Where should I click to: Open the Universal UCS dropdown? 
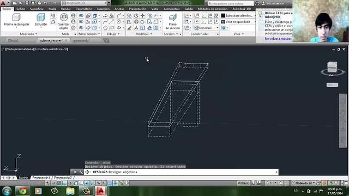click(206, 28)
